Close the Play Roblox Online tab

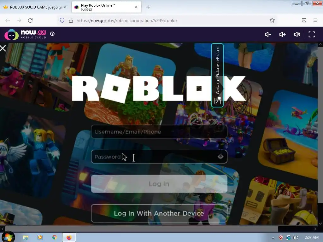tap(136, 7)
